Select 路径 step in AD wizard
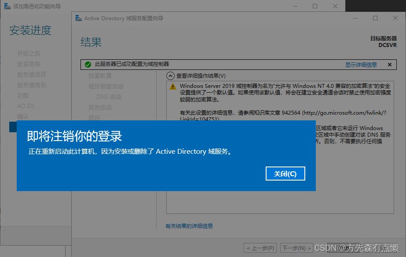 pyautogui.click(x=94, y=117)
